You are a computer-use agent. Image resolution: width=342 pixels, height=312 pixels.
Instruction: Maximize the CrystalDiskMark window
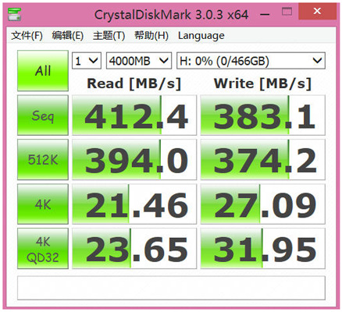tap(287, 12)
